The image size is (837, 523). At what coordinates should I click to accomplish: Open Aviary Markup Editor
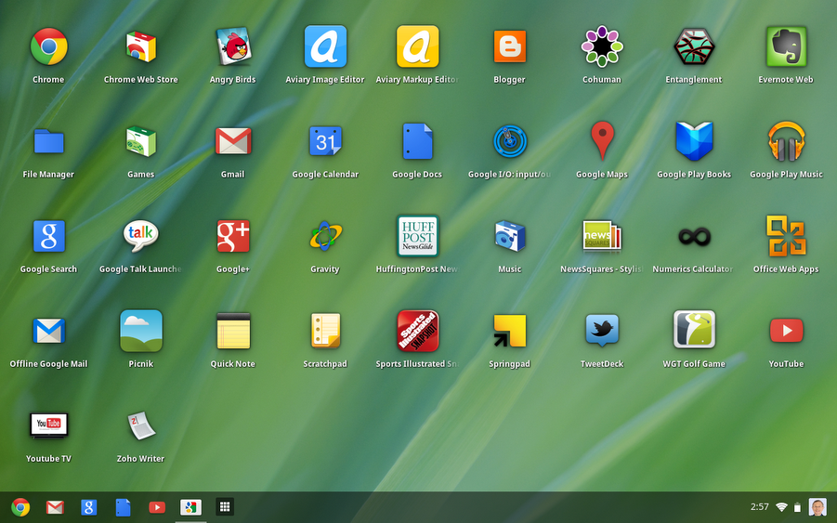(x=417, y=47)
